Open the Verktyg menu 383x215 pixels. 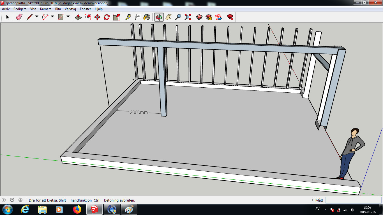point(70,9)
